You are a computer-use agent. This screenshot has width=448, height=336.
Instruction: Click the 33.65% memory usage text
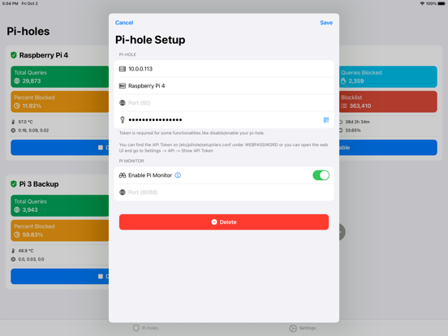click(353, 131)
